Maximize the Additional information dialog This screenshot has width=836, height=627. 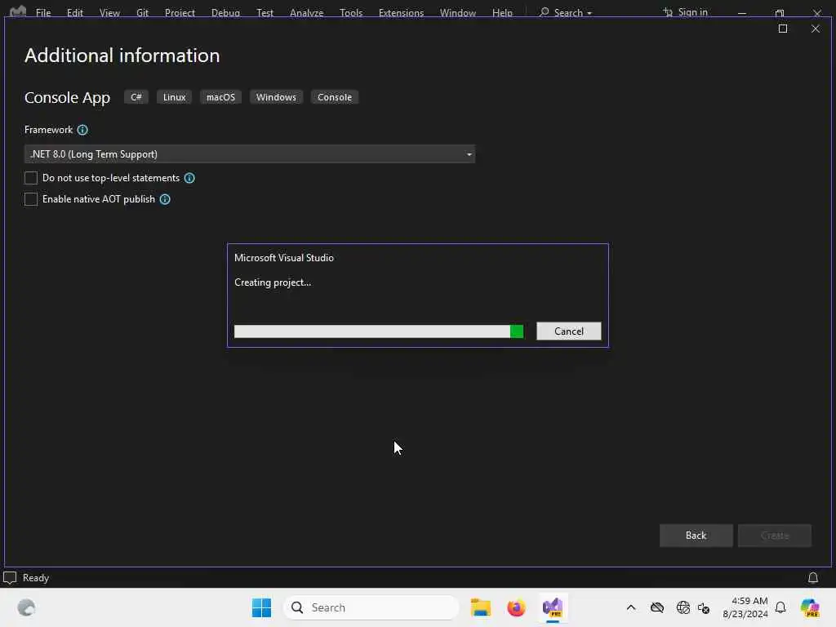(x=783, y=29)
